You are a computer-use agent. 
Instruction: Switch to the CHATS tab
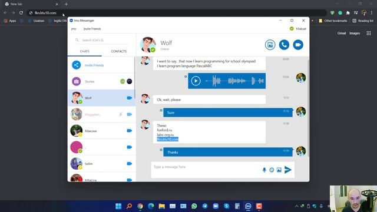point(85,51)
